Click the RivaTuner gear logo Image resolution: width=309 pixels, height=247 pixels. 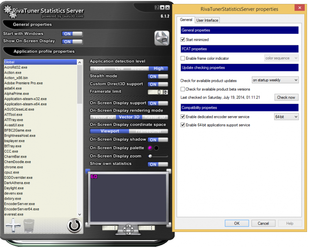pos(10,12)
